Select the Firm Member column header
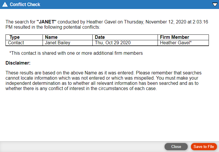Viewport: 219px width, 152px height. [x=174, y=37]
